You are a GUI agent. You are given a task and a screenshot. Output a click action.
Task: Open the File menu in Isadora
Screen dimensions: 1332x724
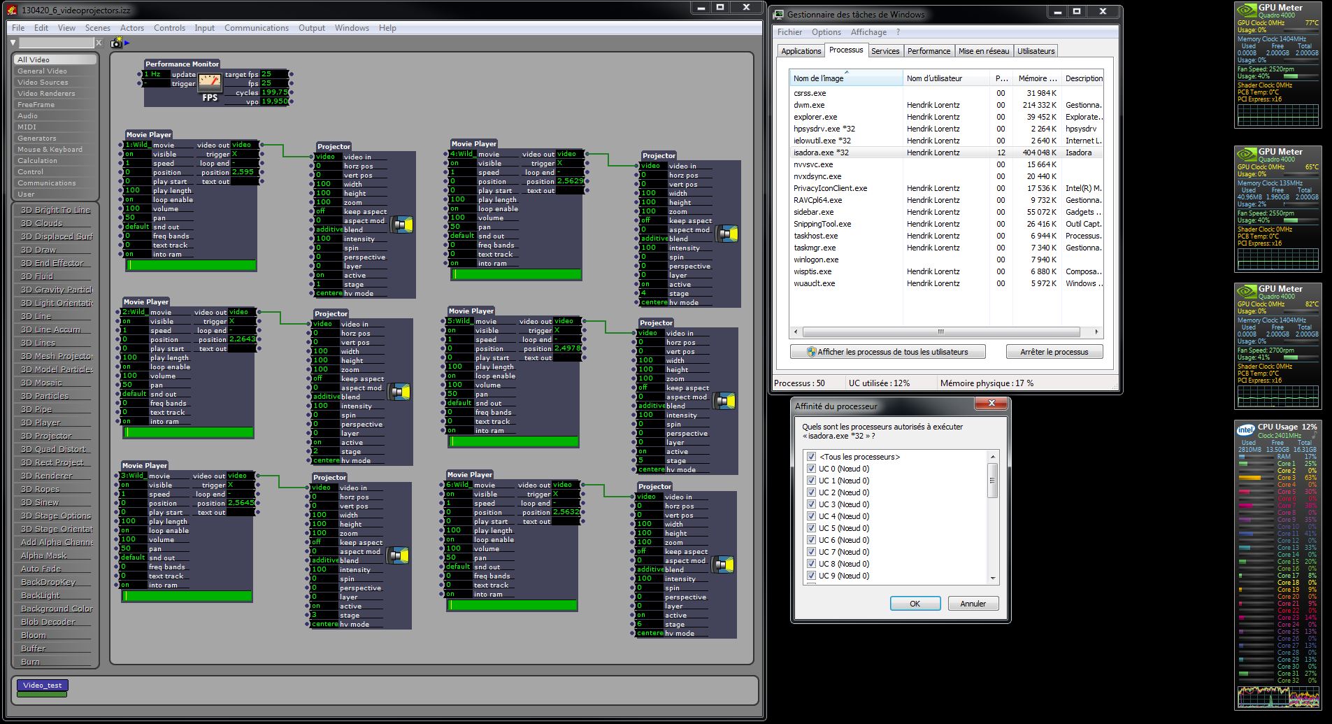click(18, 28)
